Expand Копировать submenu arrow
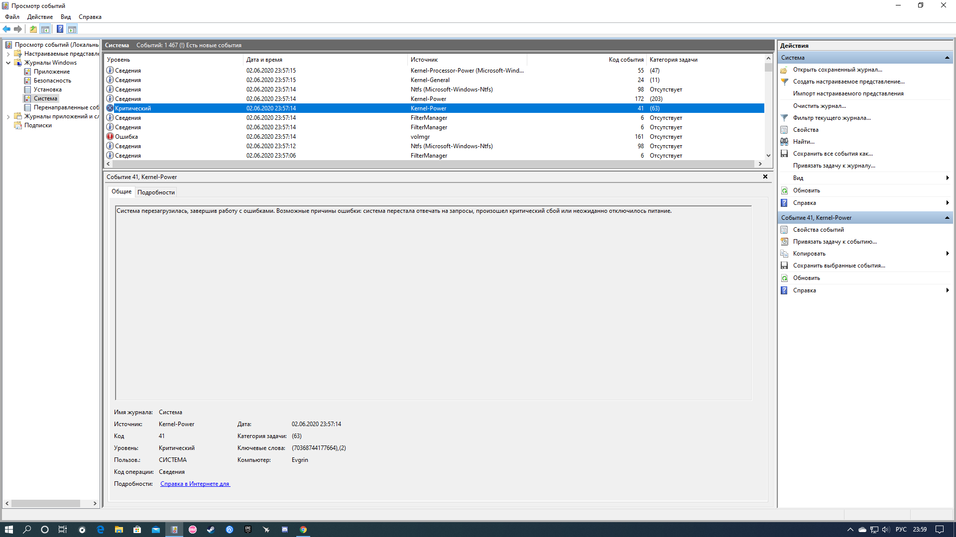Screen dimensions: 956x537 [x=947, y=254]
